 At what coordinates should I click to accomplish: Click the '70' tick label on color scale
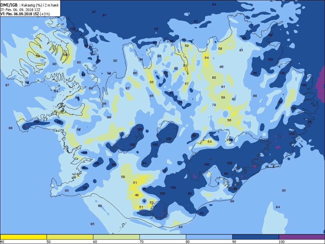tap(141, 242)
